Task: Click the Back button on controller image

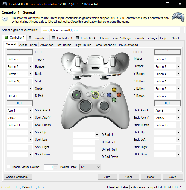Action: [89, 95]
